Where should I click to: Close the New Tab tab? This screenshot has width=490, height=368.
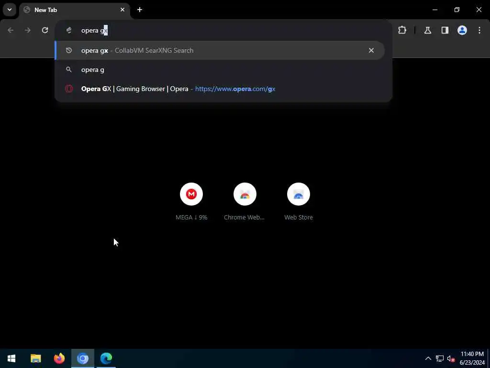[122, 10]
